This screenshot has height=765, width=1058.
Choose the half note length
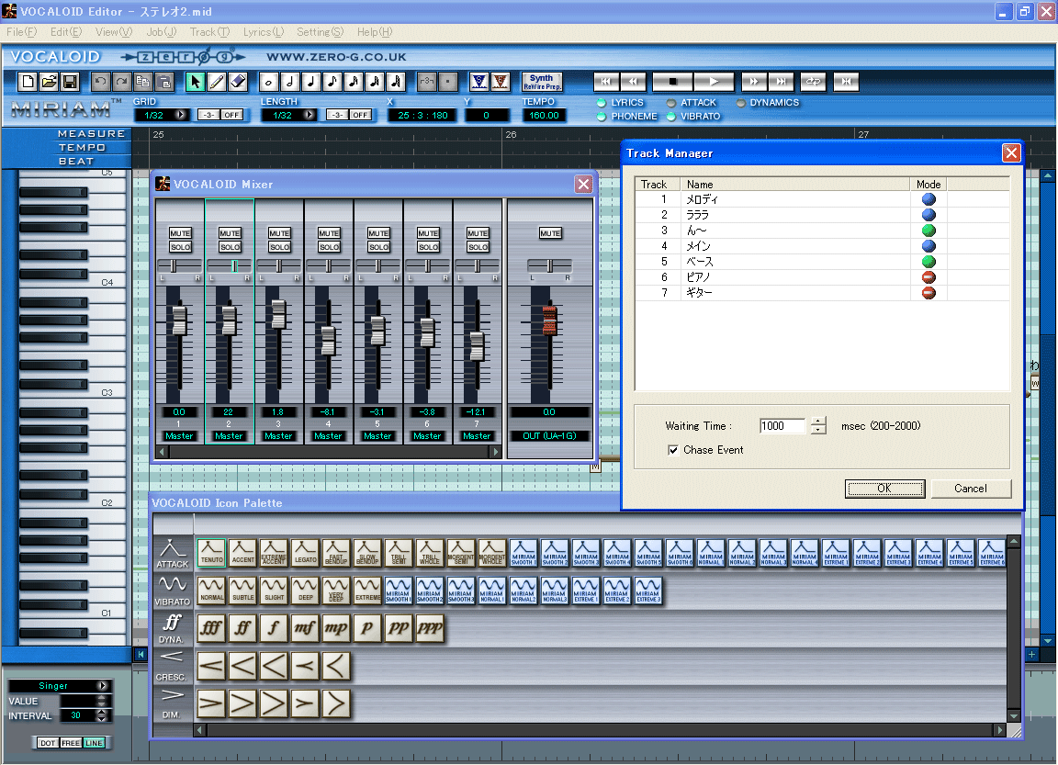tap(289, 83)
